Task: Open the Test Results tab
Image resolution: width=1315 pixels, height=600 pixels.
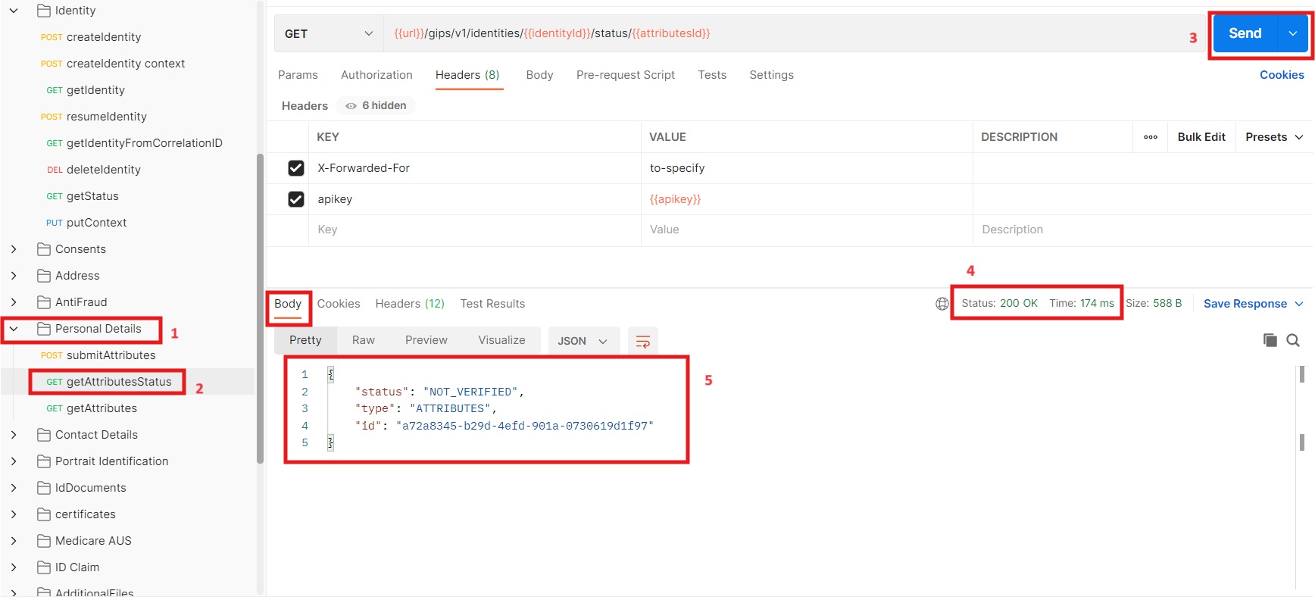Action: [x=492, y=304]
